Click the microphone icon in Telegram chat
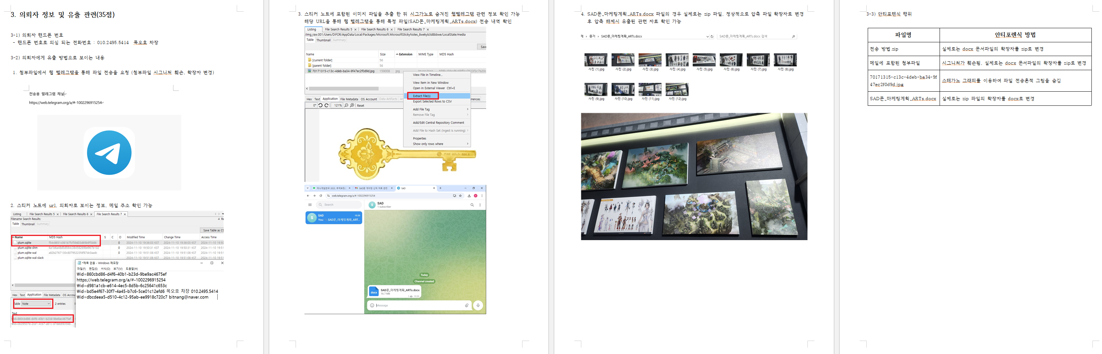 pyautogui.click(x=478, y=305)
